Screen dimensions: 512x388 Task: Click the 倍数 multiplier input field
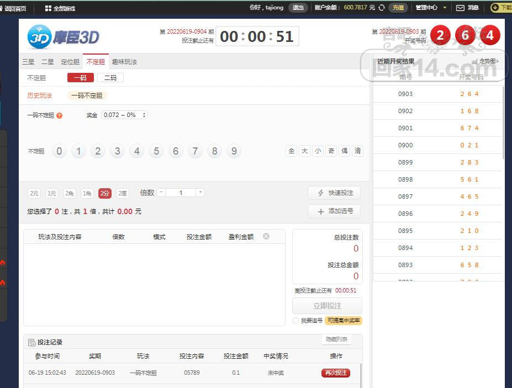(x=181, y=193)
